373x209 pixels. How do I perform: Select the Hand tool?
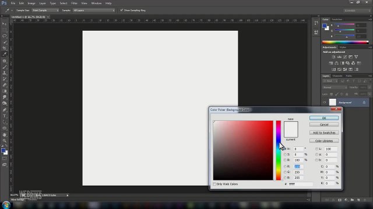[4, 135]
